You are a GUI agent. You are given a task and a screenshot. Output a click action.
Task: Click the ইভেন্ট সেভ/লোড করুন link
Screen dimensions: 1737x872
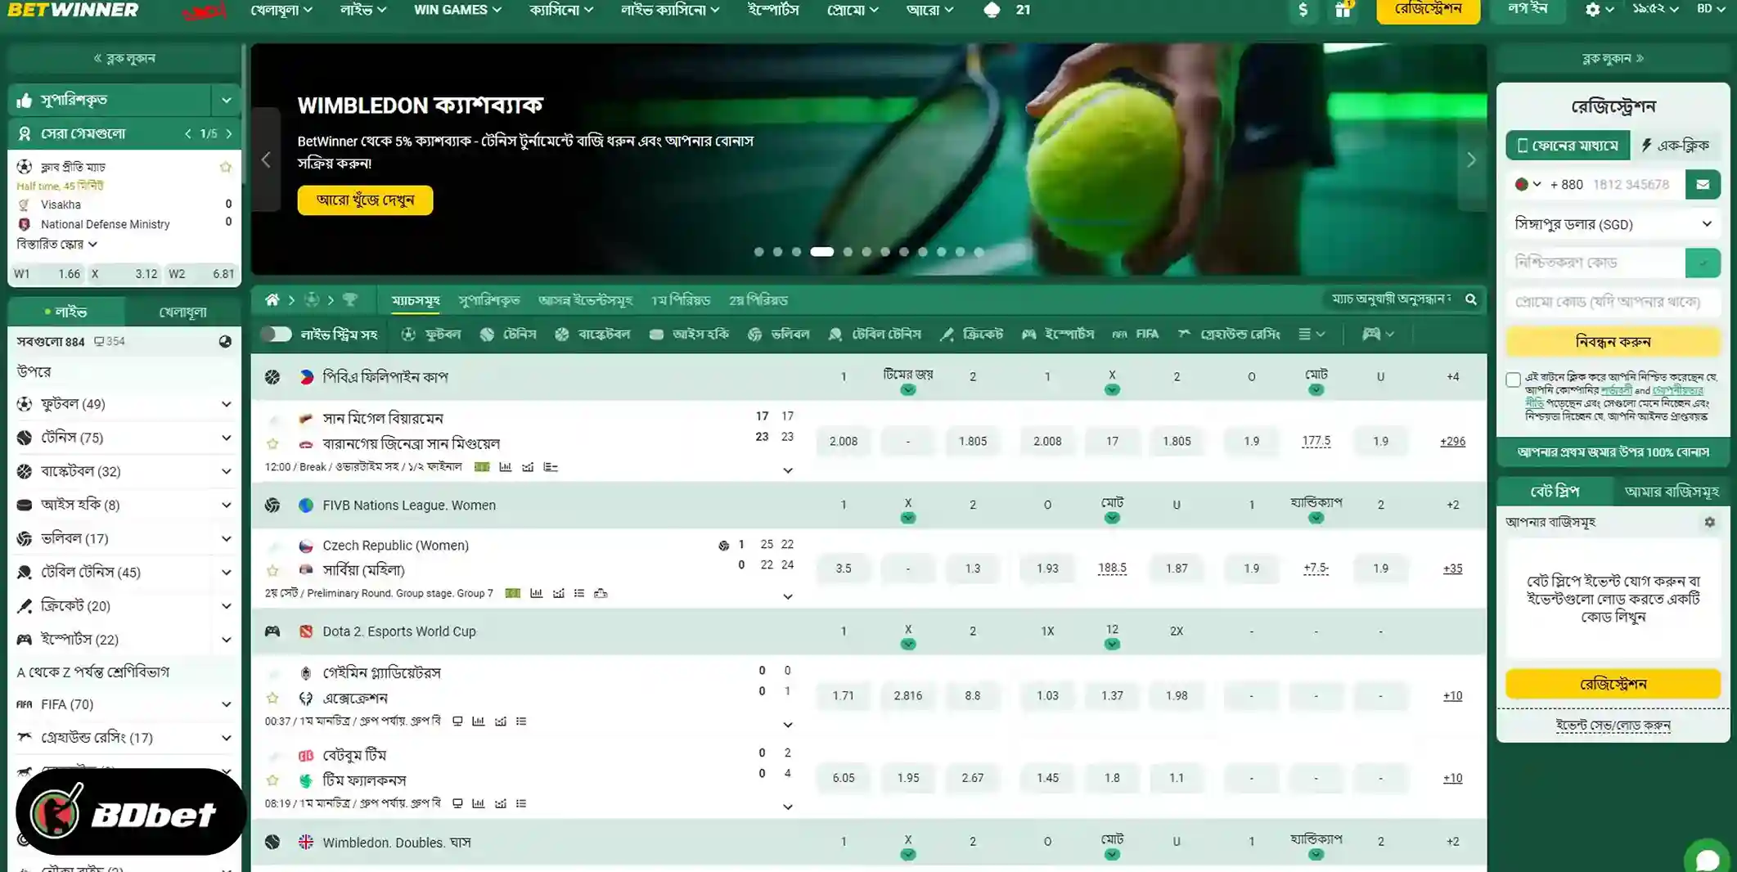coord(1613,726)
